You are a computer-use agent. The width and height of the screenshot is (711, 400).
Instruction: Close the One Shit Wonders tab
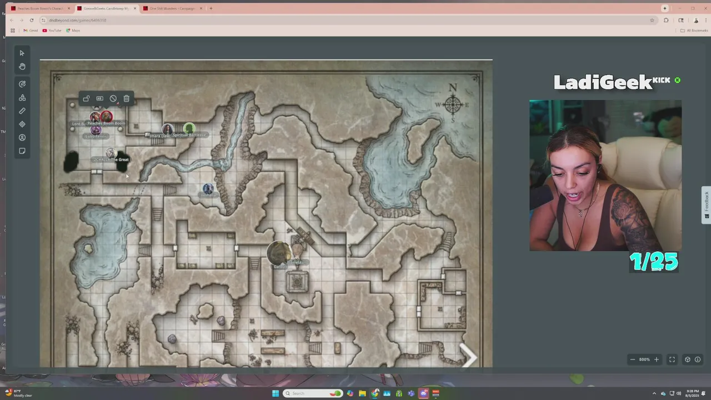coord(201,8)
